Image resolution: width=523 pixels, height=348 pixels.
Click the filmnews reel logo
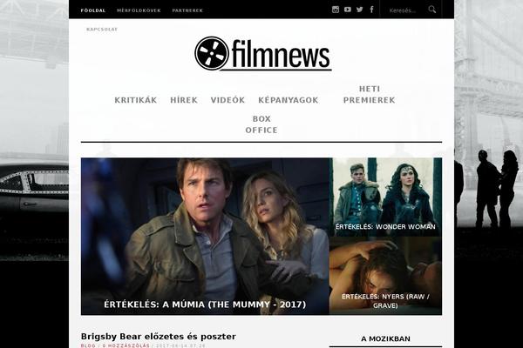[x=263, y=54]
